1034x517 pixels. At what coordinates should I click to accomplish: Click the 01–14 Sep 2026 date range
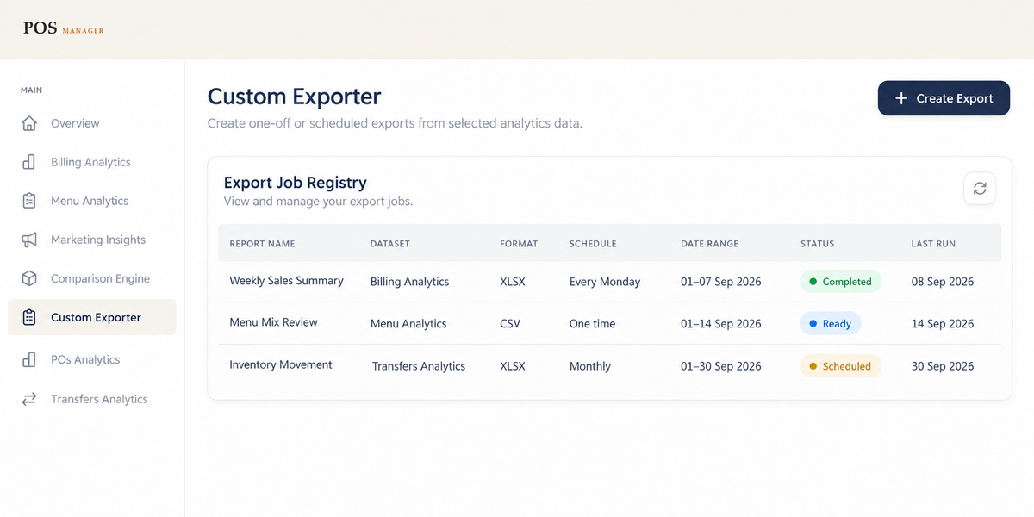(x=721, y=324)
